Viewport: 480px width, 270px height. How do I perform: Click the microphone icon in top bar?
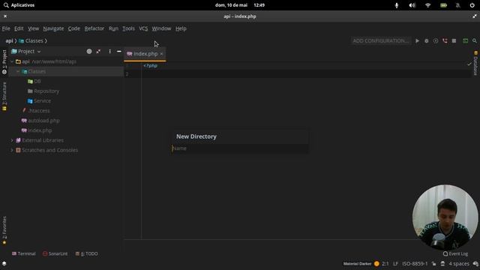[x=397, y=5]
